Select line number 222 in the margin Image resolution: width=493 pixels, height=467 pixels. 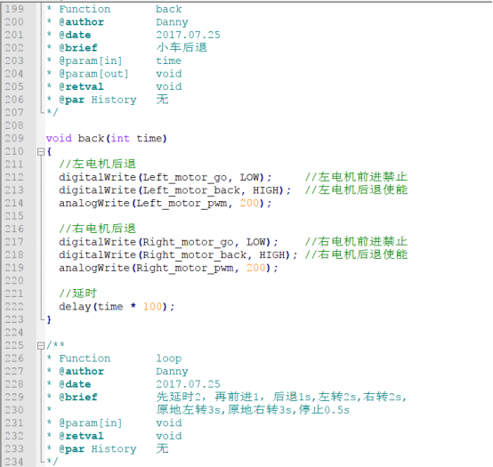coord(14,307)
